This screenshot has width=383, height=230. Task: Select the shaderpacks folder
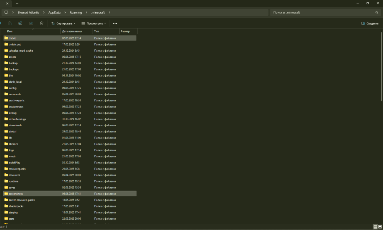click(70, 206)
